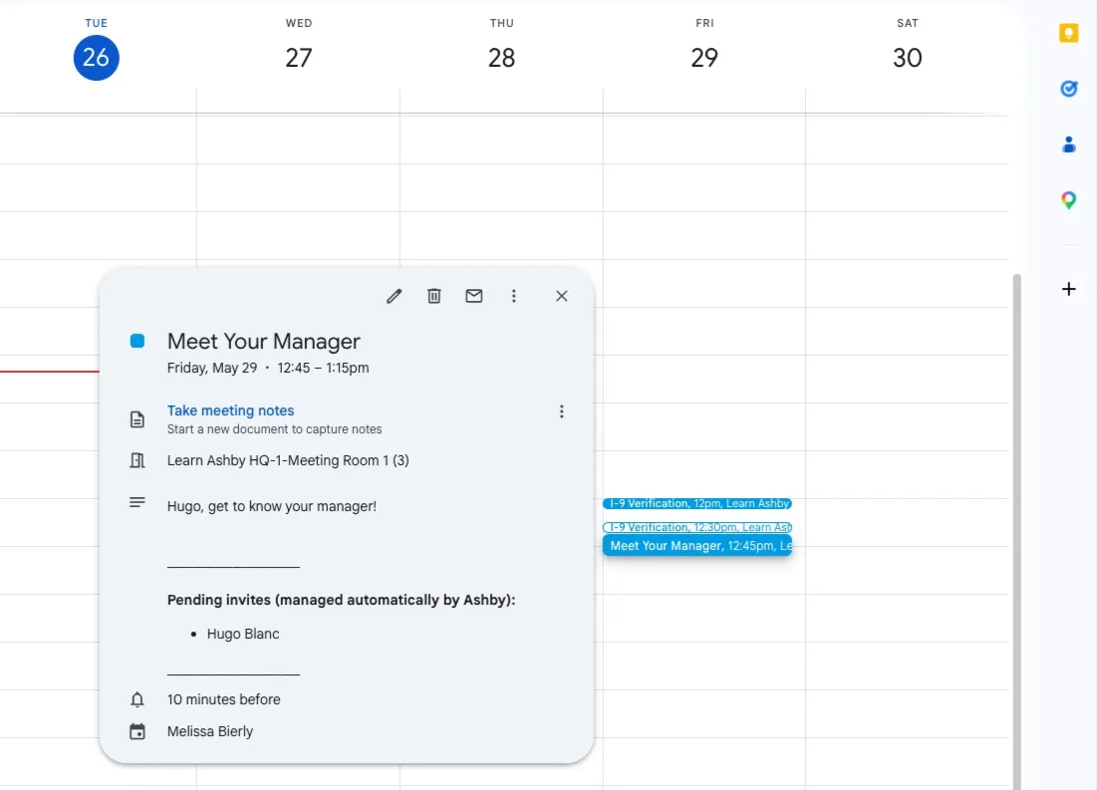Screen dimensions: 1097x790
Task: Email guests using the envelope icon
Action: [473, 296]
